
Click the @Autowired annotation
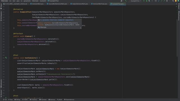pos(18,9)
